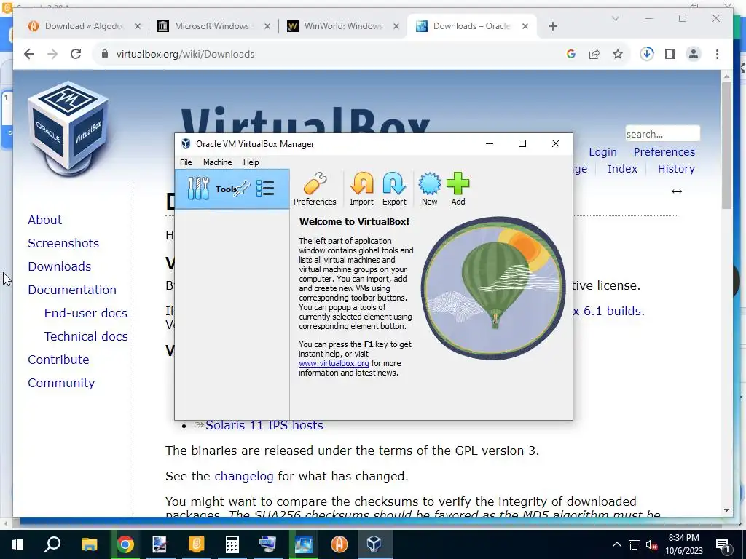Click the share page icon in Chrome
The image size is (746, 559).
click(594, 54)
